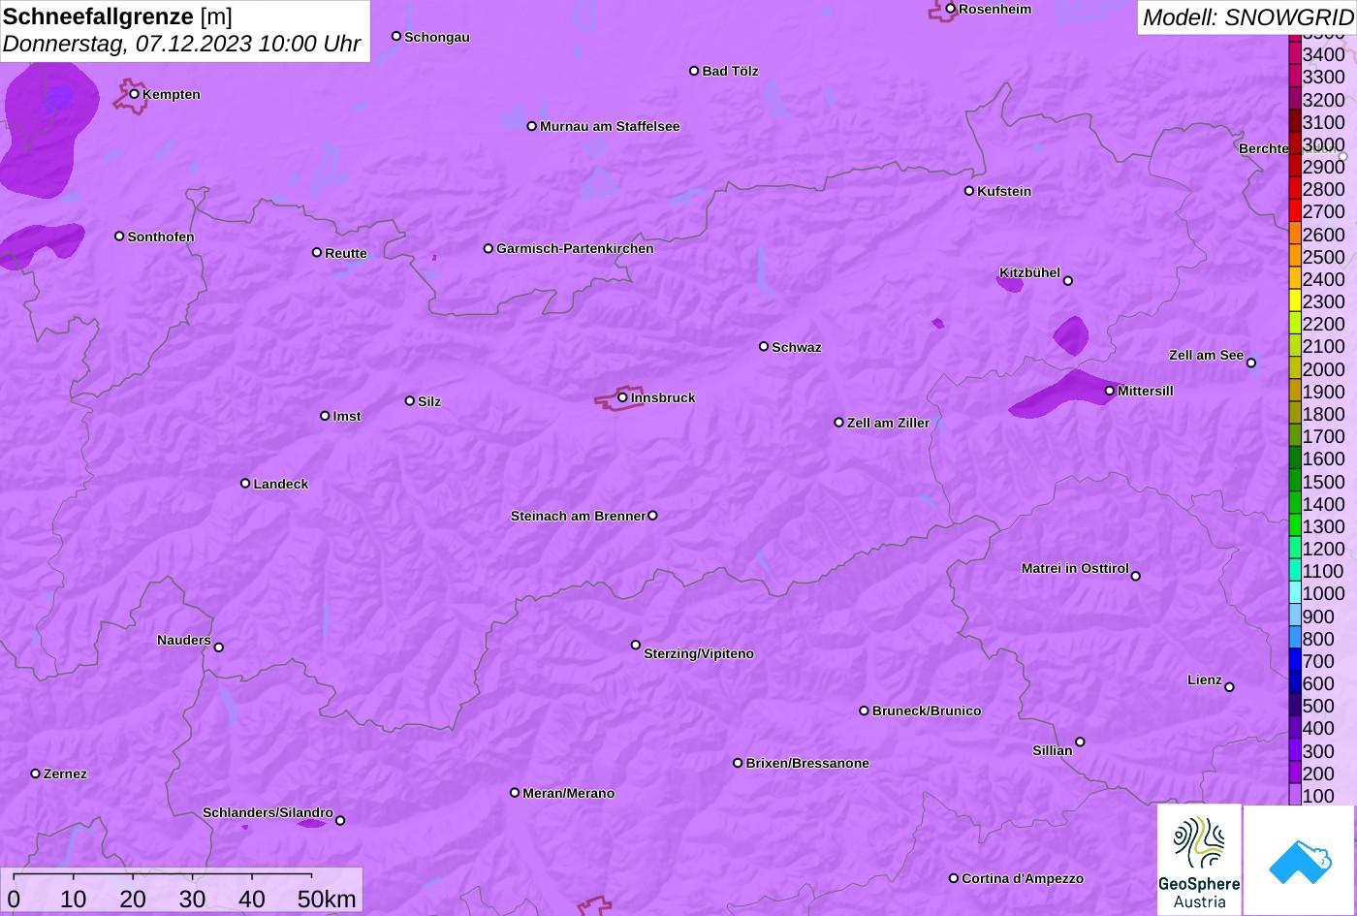Select the Schongau marker circle

tap(396, 36)
